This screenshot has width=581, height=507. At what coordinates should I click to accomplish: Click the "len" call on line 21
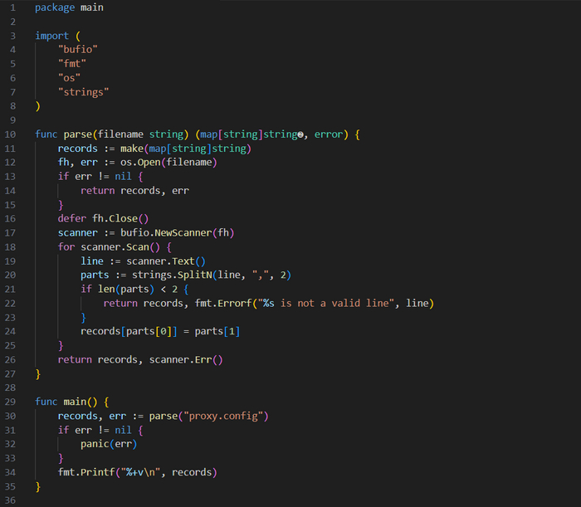click(x=106, y=290)
